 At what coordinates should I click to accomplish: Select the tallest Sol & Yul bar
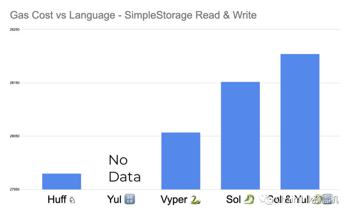300,121
